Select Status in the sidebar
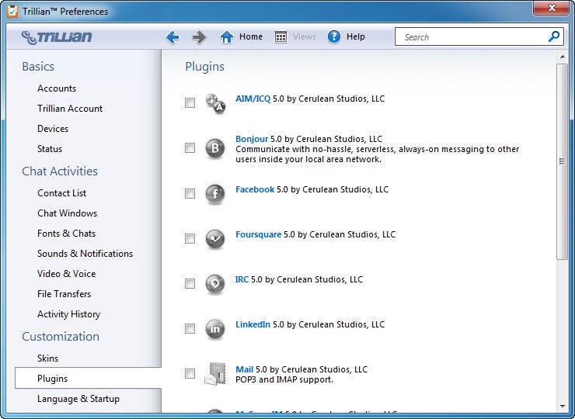This screenshot has height=419, width=575. (x=50, y=149)
